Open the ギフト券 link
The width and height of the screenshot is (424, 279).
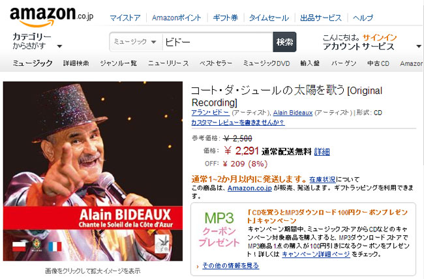pyautogui.click(x=225, y=18)
